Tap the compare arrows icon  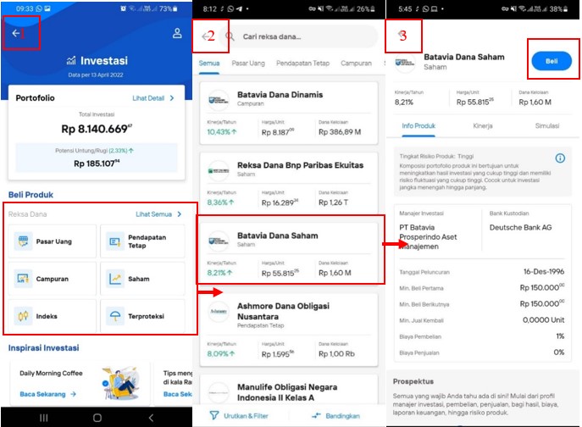pyautogui.click(x=316, y=415)
